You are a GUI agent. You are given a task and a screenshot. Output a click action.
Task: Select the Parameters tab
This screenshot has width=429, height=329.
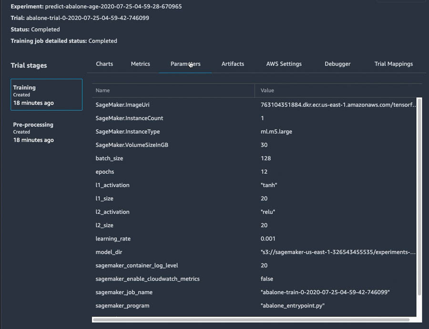tap(185, 64)
